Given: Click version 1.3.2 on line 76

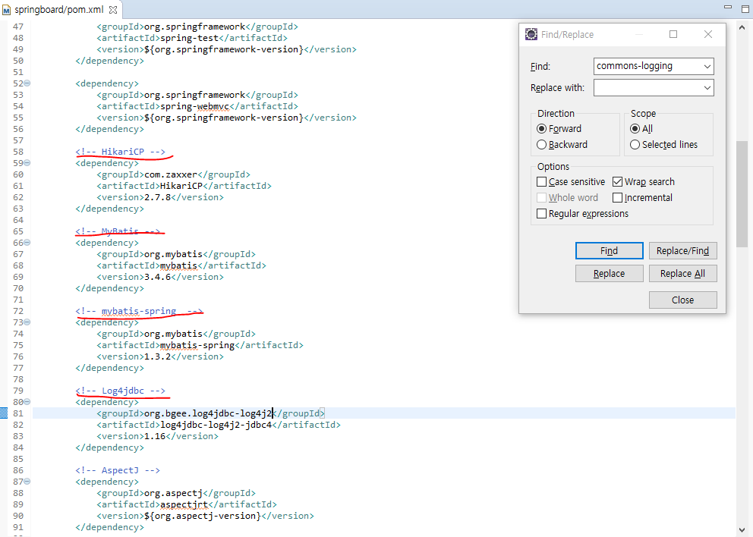Looking at the screenshot, I should coord(158,356).
